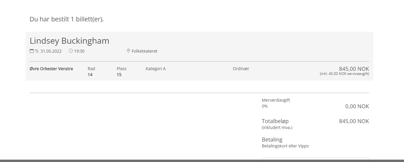Click the Rad label
Image resolution: width=404 pixels, height=162 pixels.
91,69
